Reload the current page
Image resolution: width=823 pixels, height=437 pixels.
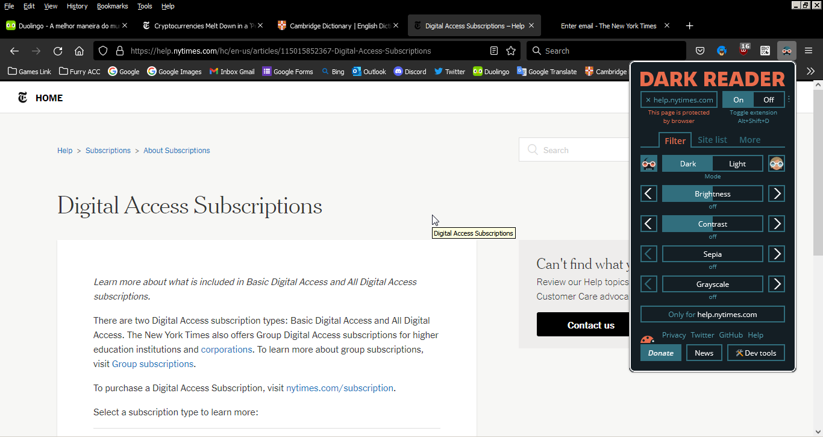[58, 51]
